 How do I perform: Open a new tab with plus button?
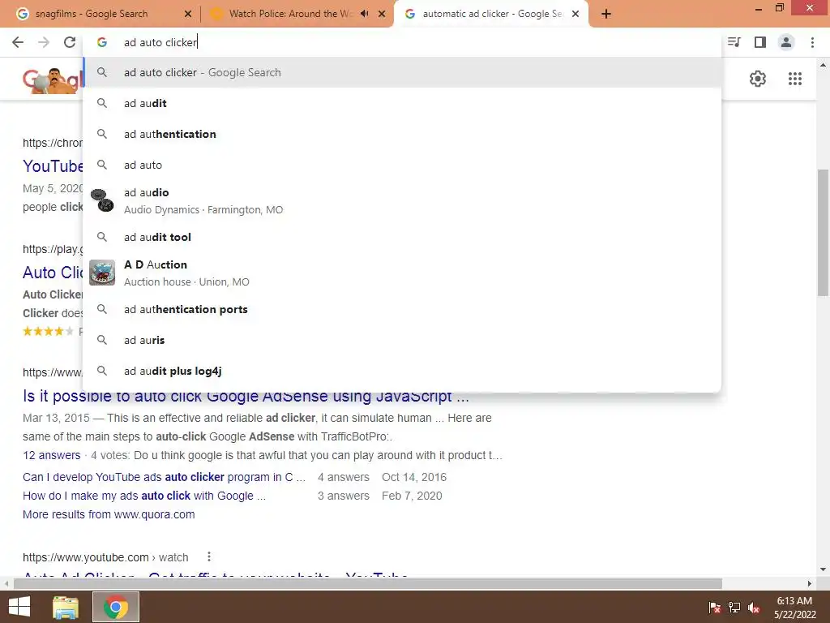click(x=606, y=14)
